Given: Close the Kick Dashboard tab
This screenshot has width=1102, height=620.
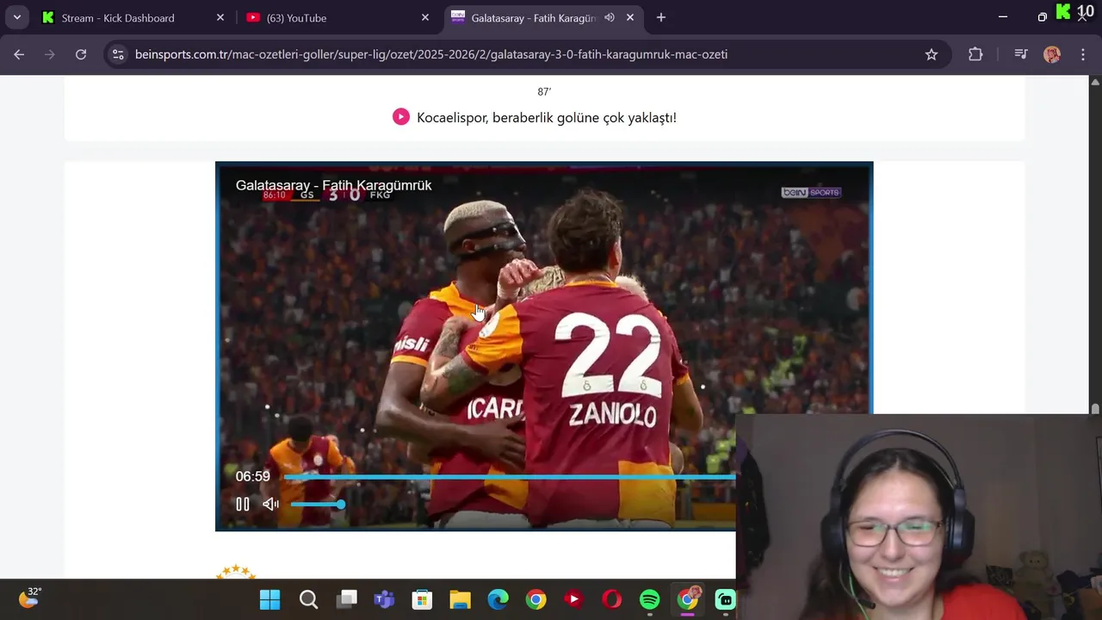Looking at the screenshot, I should tap(220, 17).
